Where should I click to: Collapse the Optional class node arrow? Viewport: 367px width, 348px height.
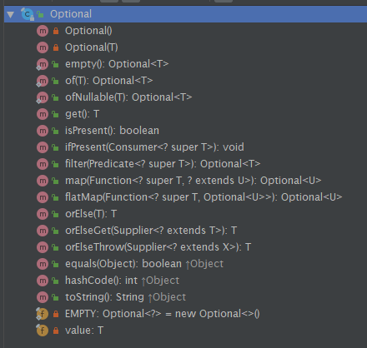tap(11, 14)
